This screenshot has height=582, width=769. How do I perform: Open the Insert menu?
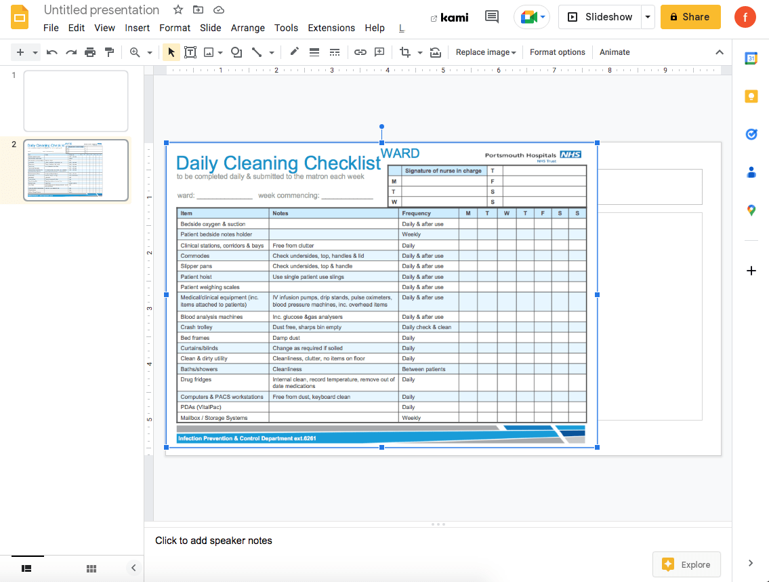[137, 28]
